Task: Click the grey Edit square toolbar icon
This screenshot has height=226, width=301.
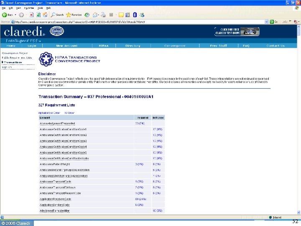Action: (111, 15)
